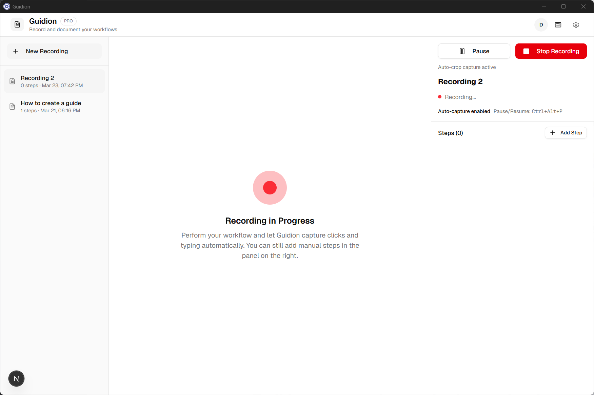Click the Recording in Progress heading
Viewport: 594px width, 395px height.
pyautogui.click(x=270, y=221)
